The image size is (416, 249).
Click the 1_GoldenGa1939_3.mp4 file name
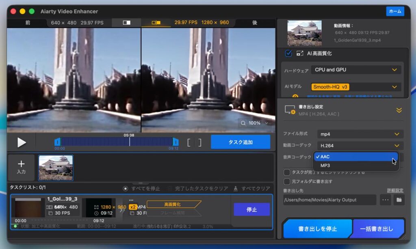357,40
